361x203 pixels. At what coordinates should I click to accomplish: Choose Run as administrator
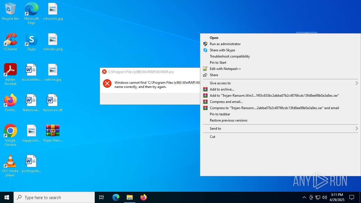point(280,44)
